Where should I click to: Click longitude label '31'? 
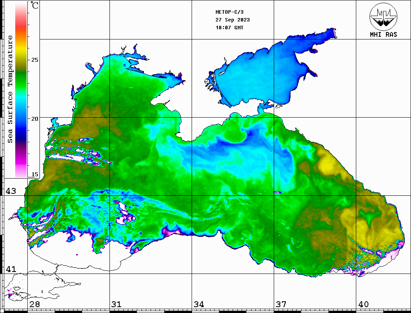click(x=117, y=304)
